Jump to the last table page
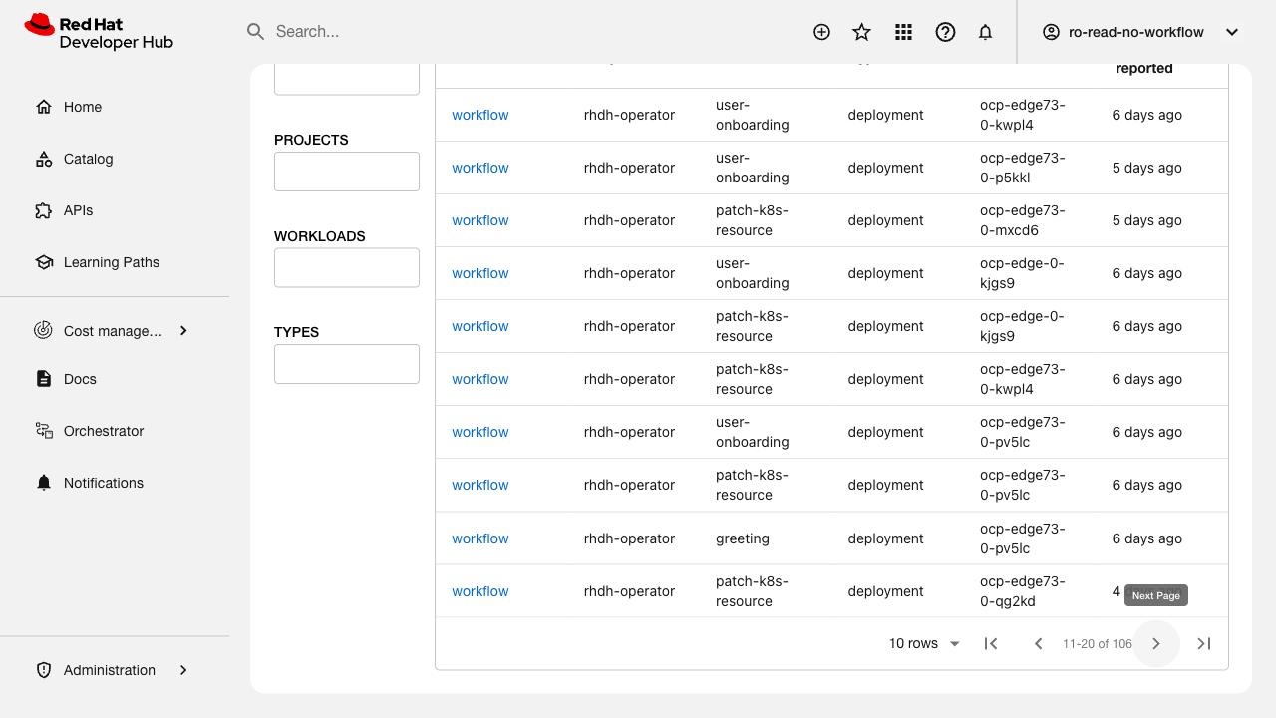The height and width of the screenshot is (718, 1276). (x=1204, y=644)
